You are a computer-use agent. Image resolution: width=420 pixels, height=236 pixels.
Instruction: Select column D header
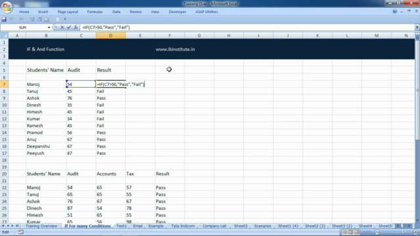111,35
